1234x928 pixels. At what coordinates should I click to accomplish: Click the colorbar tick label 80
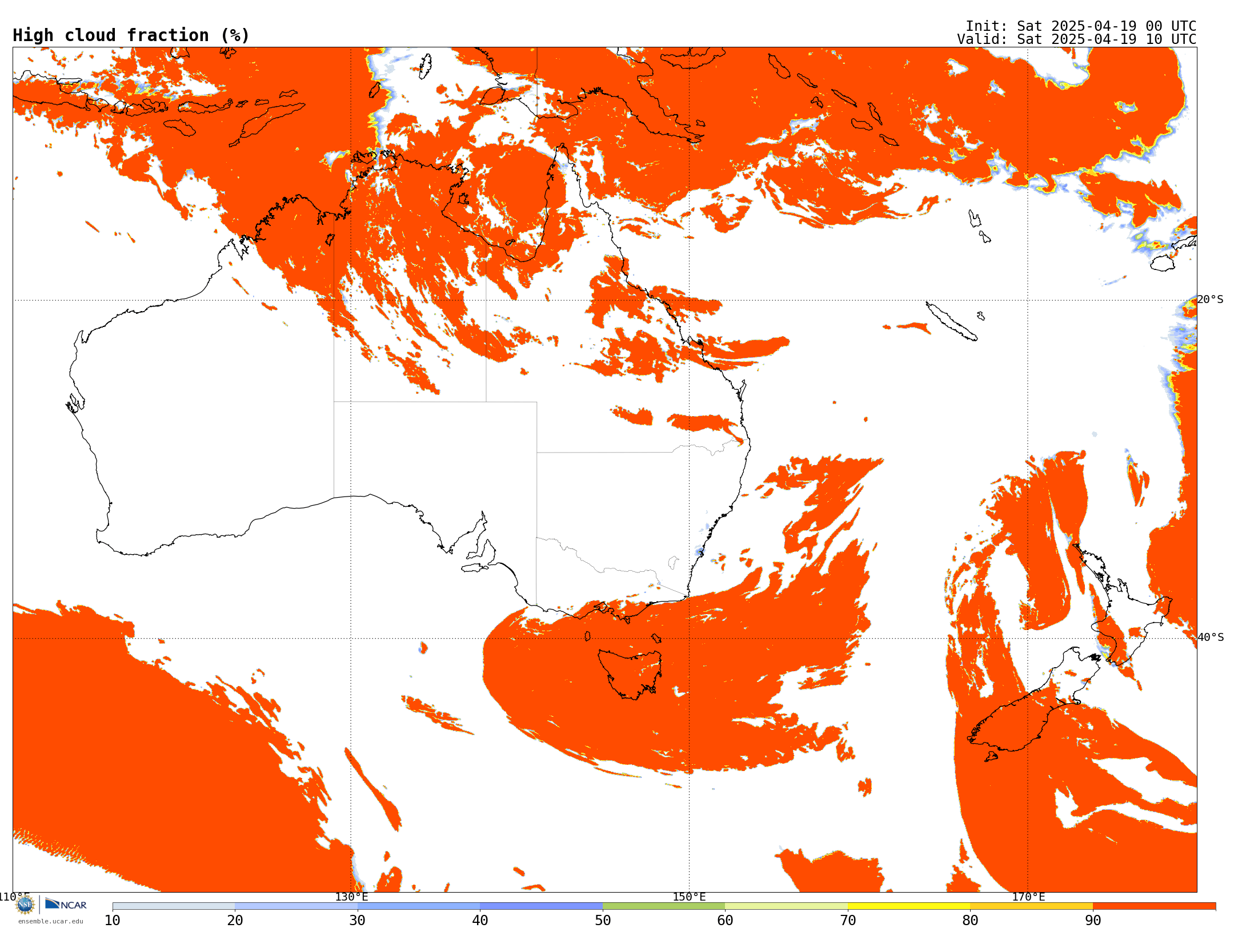[x=970, y=921]
